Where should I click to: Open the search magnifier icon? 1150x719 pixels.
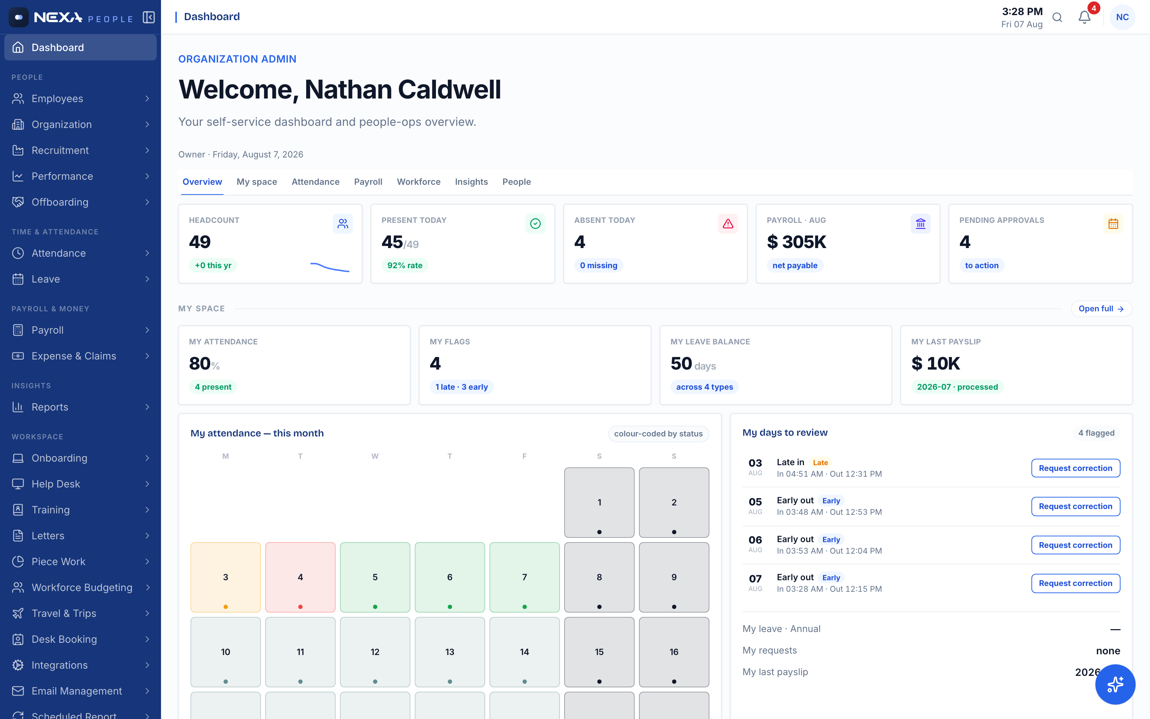[1057, 18]
